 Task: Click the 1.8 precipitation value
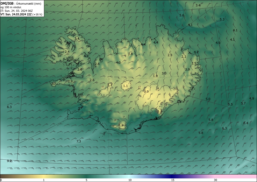point(130,54)
